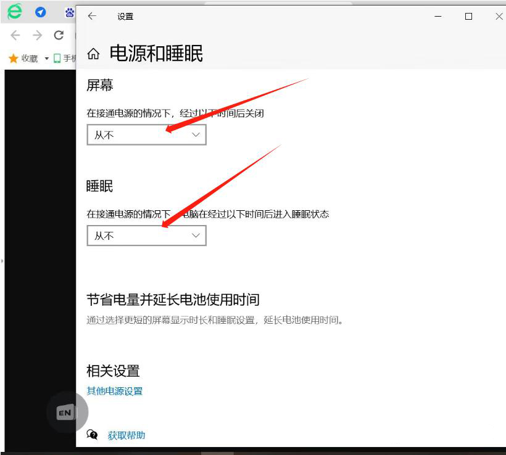Click the 睡眠 section heading
Viewport: 506px width, 455px height.
click(x=99, y=186)
